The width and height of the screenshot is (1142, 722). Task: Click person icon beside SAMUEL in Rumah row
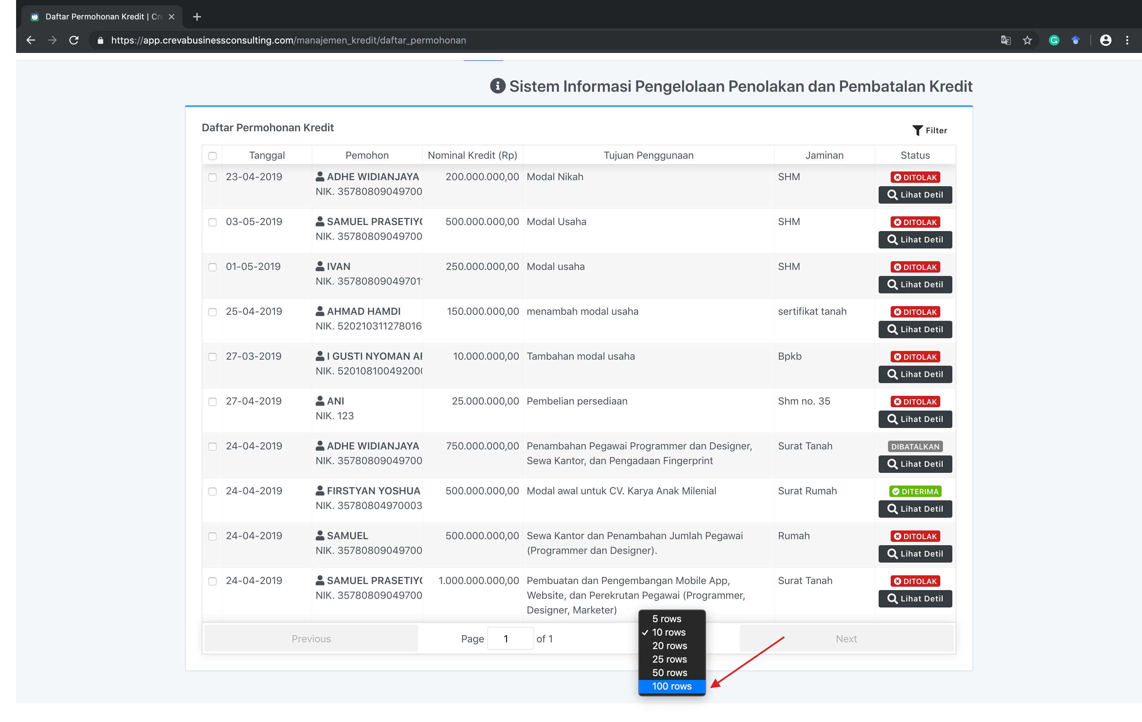click(320, 536)
